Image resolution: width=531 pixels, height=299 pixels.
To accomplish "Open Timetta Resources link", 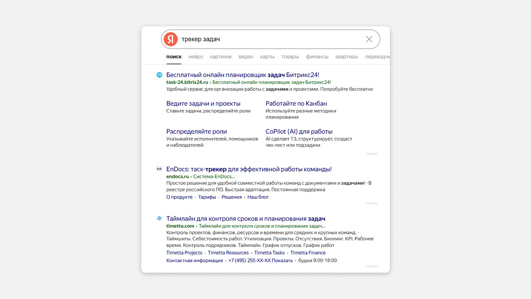I will click(x=228, y=253).
